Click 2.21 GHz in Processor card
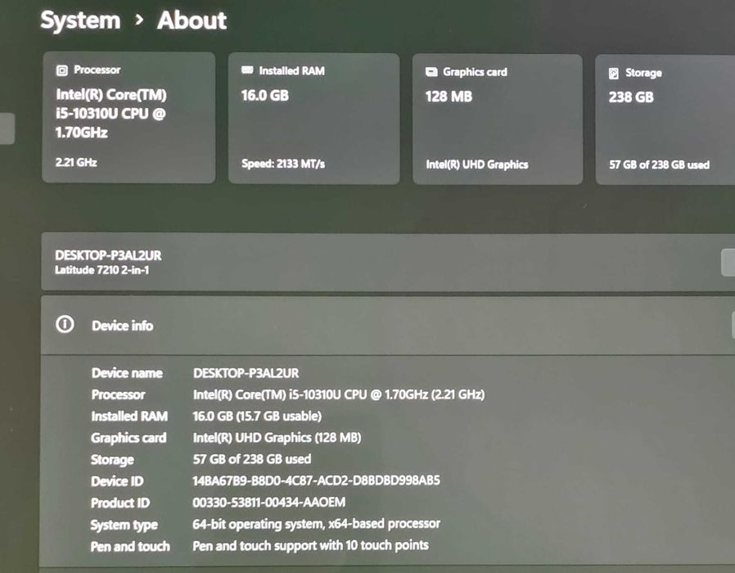 (76, 162)
